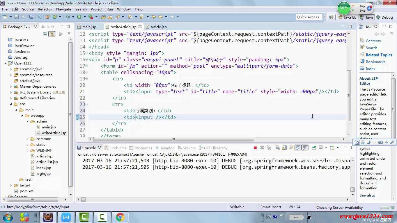
Task: Collapse the Open1111 project node
Action: tap(6, 63)
